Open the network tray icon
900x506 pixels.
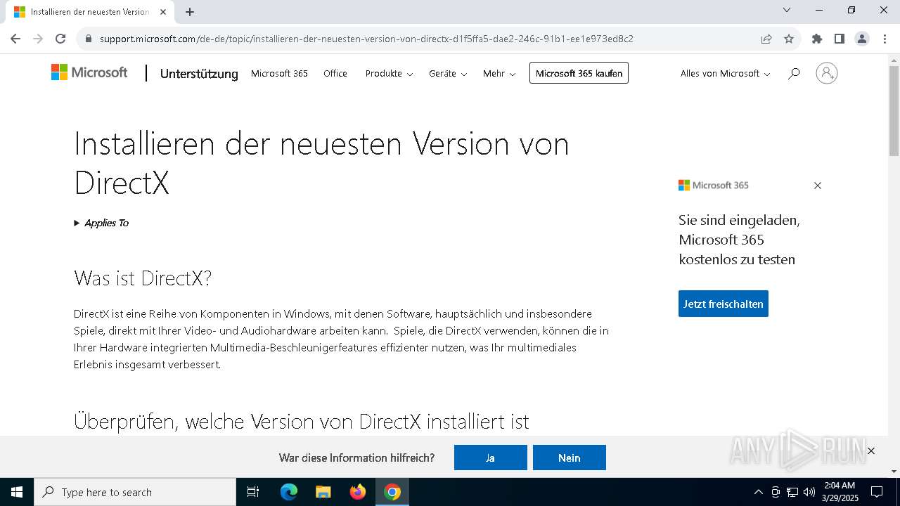[792, 492]
